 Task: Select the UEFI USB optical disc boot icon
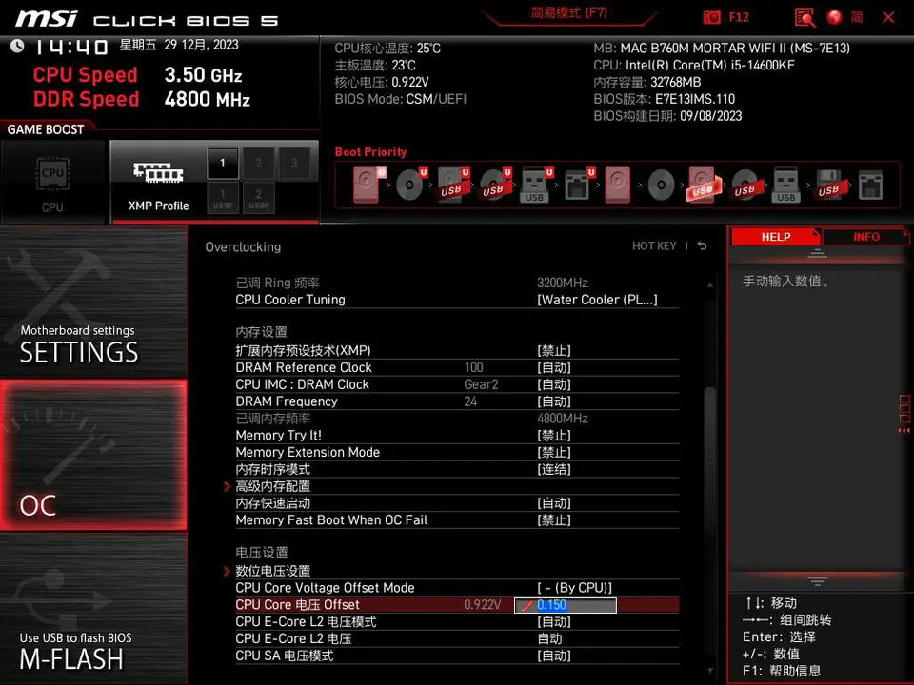(495, 186)
